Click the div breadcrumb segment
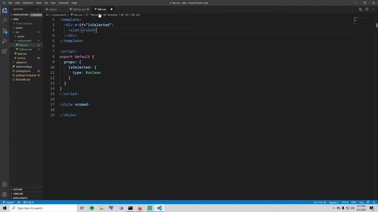Viewport: 378px width, 212px height. (126, 15)
